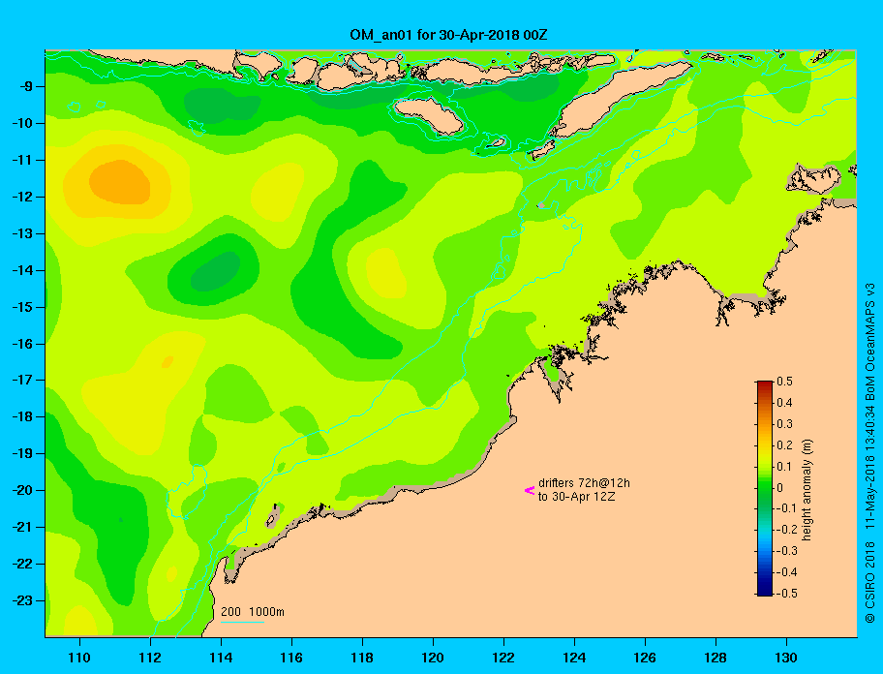The height and width of the screenshot is (674, 883).
Task: Click the colorbar zero value '0'
Action: (780, 488)
